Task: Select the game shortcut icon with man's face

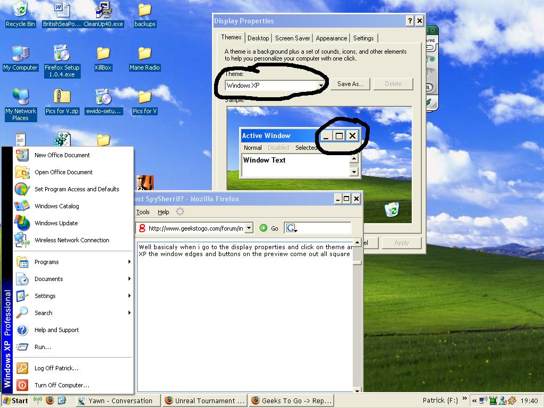Action: click(x=144, y=183)
